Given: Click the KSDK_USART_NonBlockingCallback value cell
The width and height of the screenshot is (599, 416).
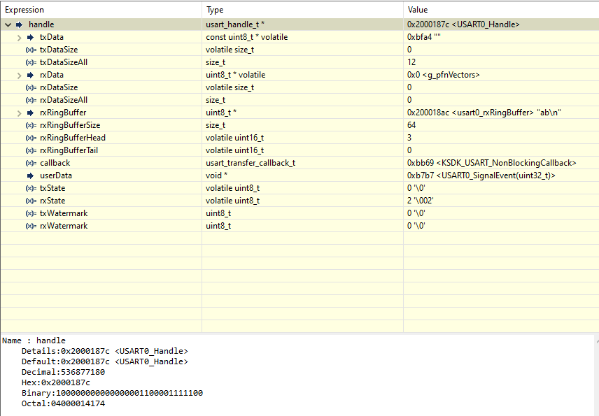Looking at the screenshot, I should point(491,163).
